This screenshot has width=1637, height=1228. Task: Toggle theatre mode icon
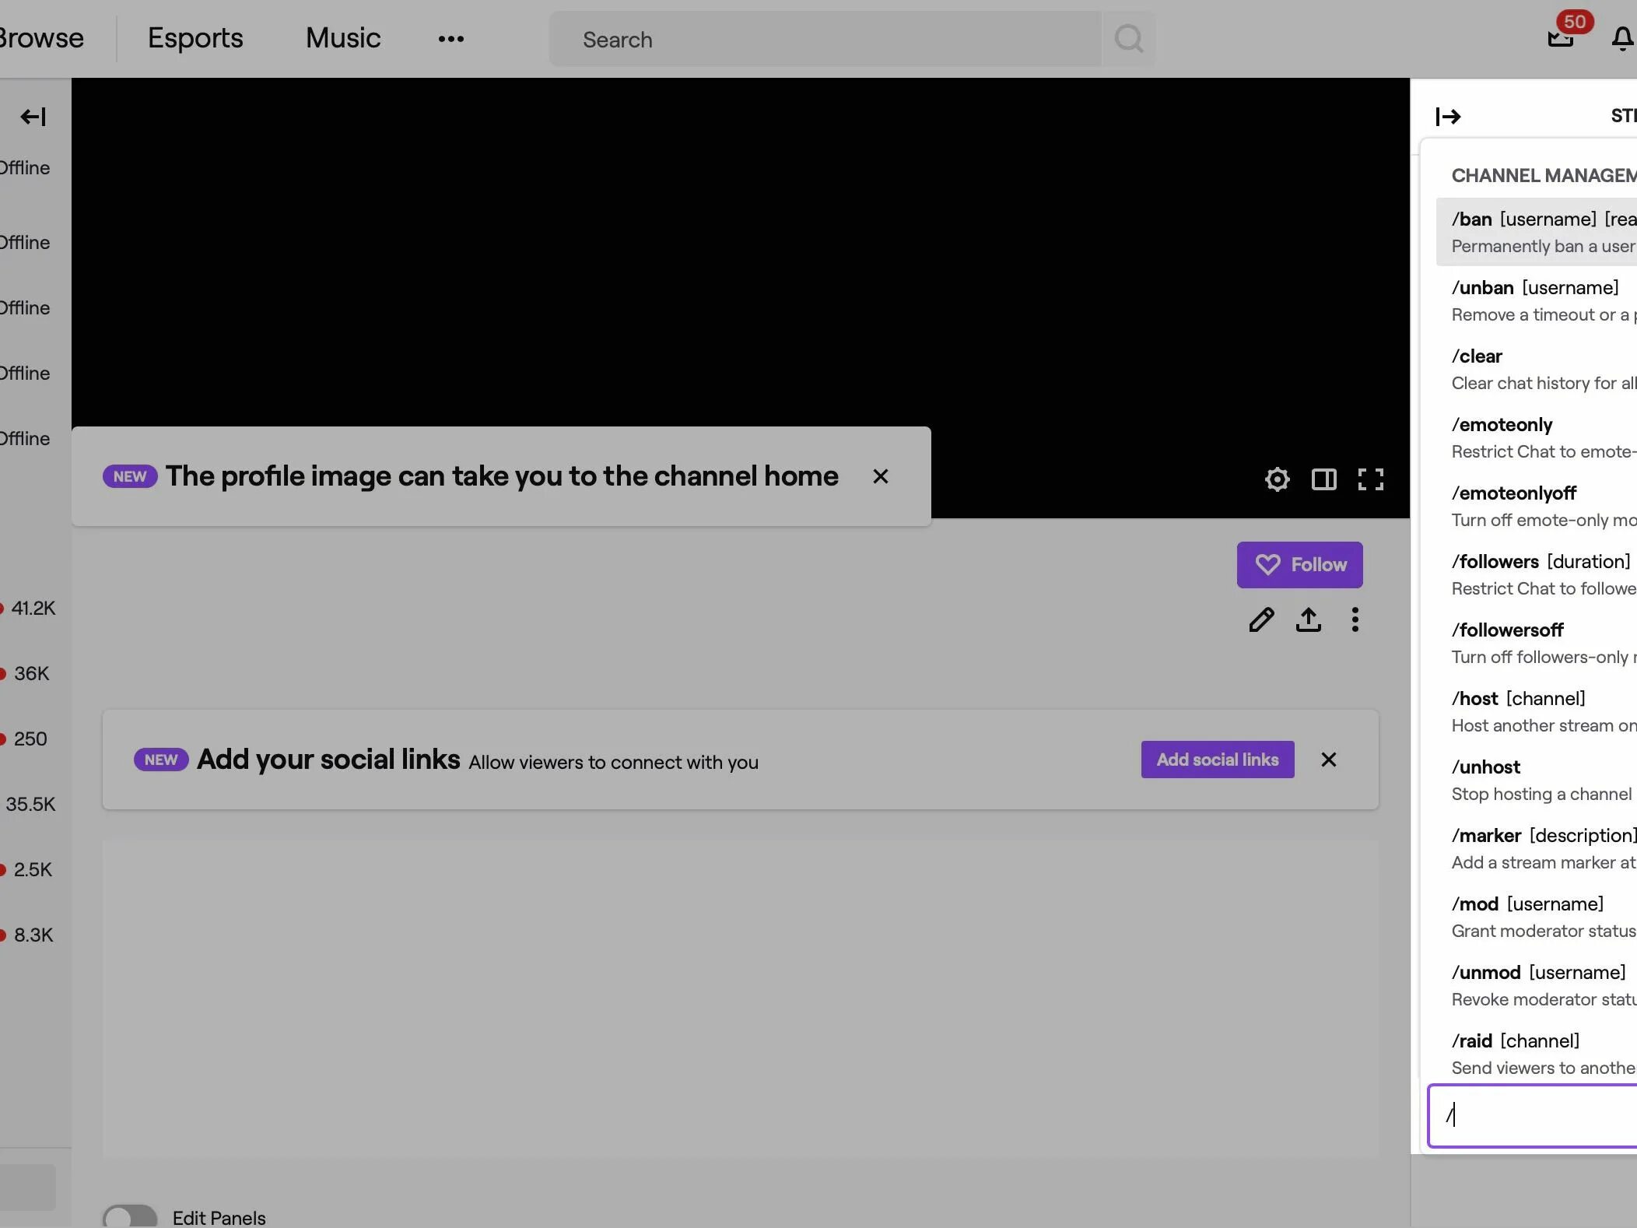pyautogui.click(x=1323, y=479)
